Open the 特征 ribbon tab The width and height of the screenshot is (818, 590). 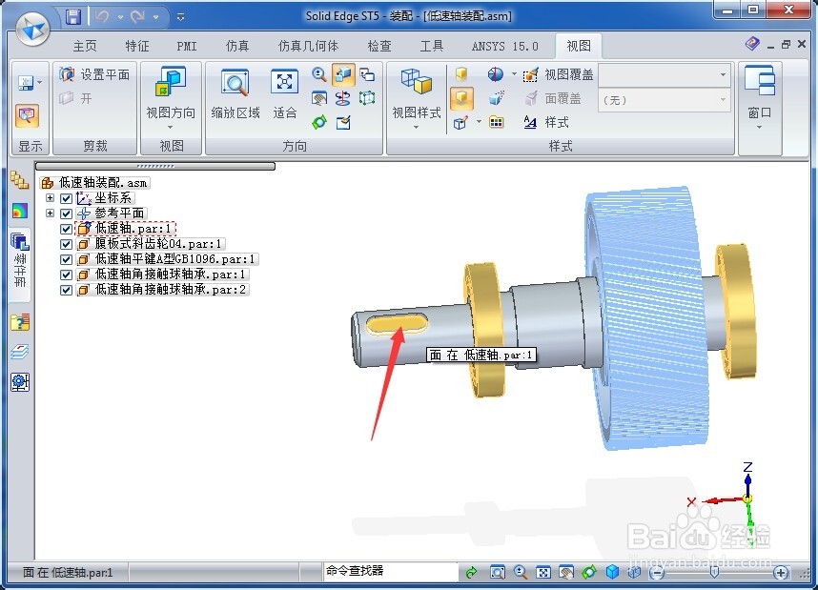click(x=136, y=47)
